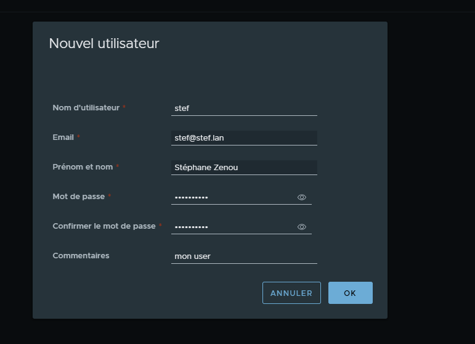The height and width of the screenshot is (344, 475).
Task: Show the password in Mot de passe field
Action: [302, 197]
